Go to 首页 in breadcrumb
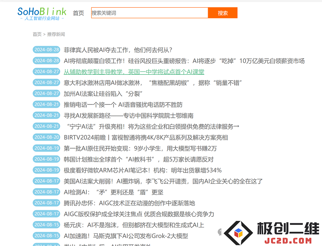Screen dimensions: 322x246 (x=37, y=34)
